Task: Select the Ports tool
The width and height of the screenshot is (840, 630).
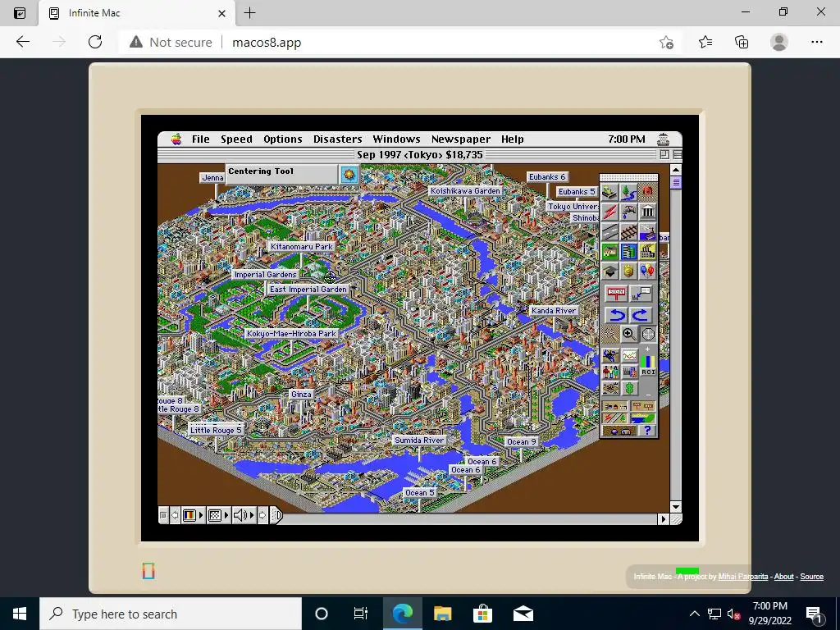Action: pos(648,231)
